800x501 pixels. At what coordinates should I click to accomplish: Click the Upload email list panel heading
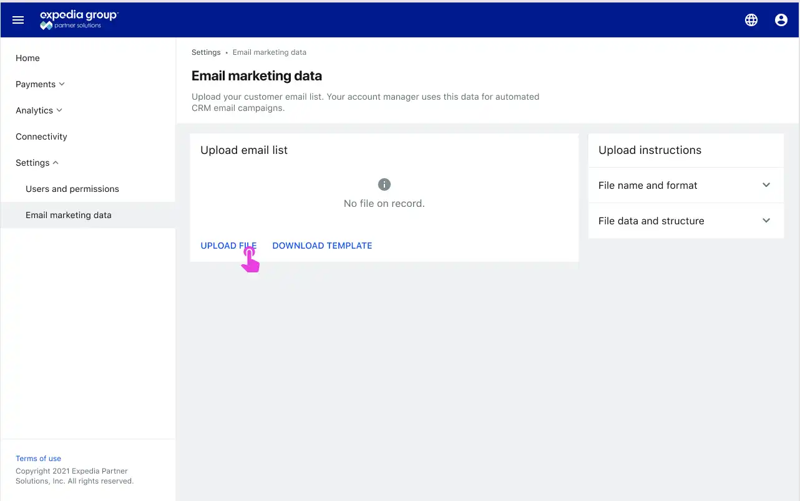(x=243, y=150)
